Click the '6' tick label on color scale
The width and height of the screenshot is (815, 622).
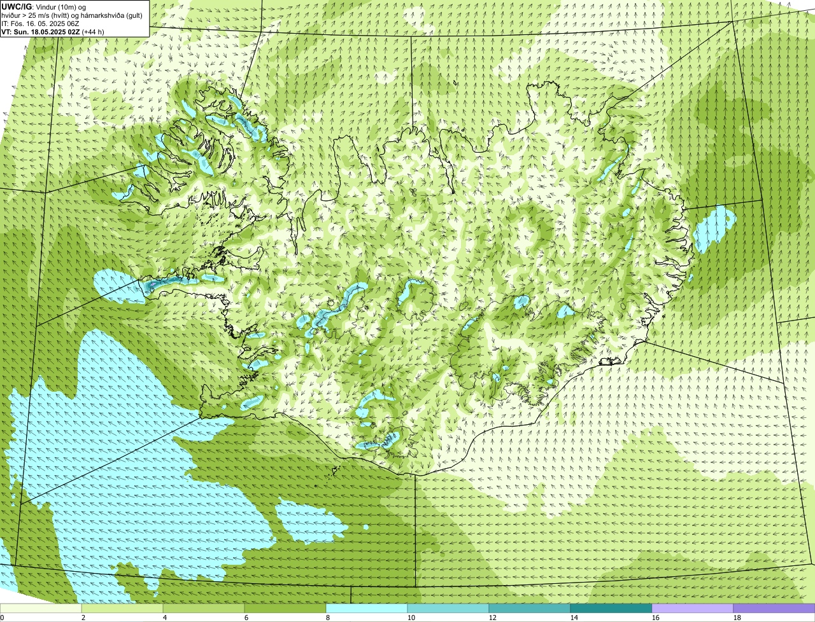click(246, 618)
